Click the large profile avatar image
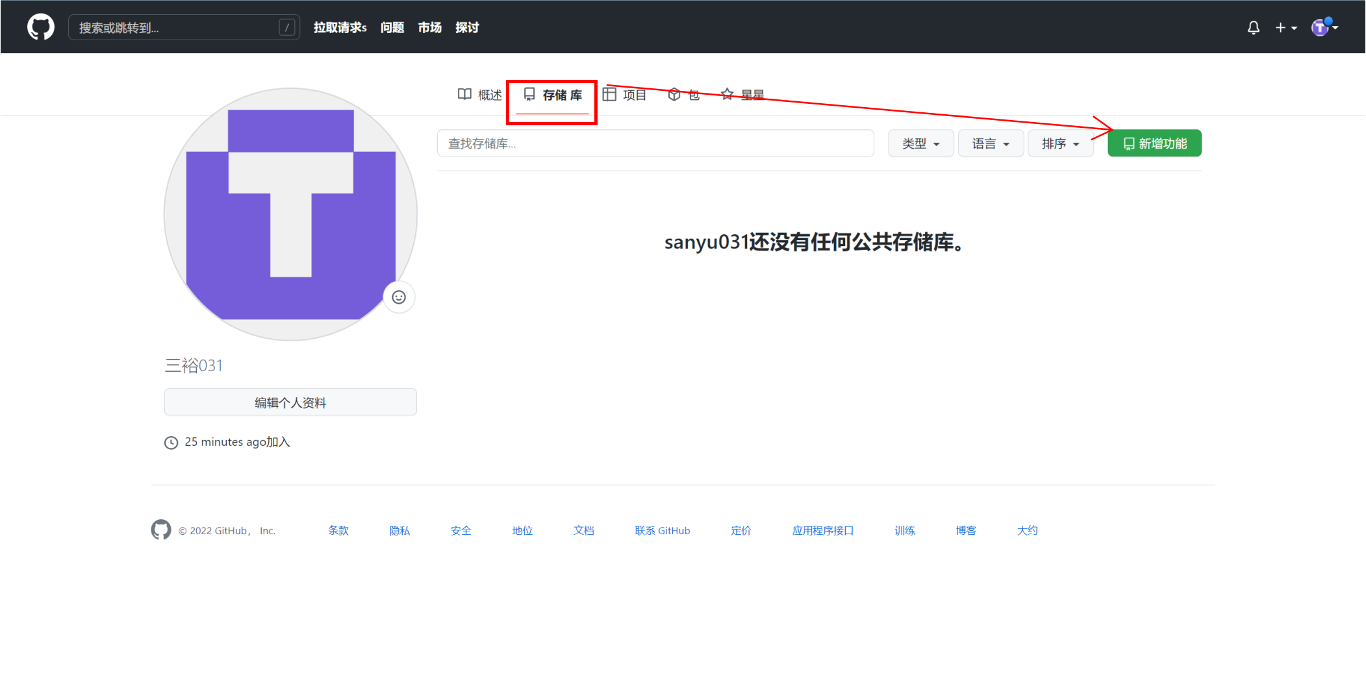This screenshot has width=1366, height=675. point(290,214)
